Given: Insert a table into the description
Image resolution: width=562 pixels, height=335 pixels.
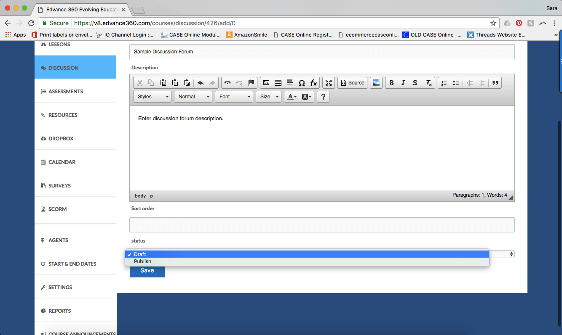Looking at the screenshot, I should tap(278, 83).
